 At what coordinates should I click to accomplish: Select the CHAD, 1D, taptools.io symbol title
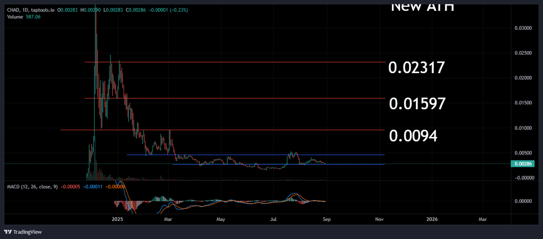click(x=32, y=10)
